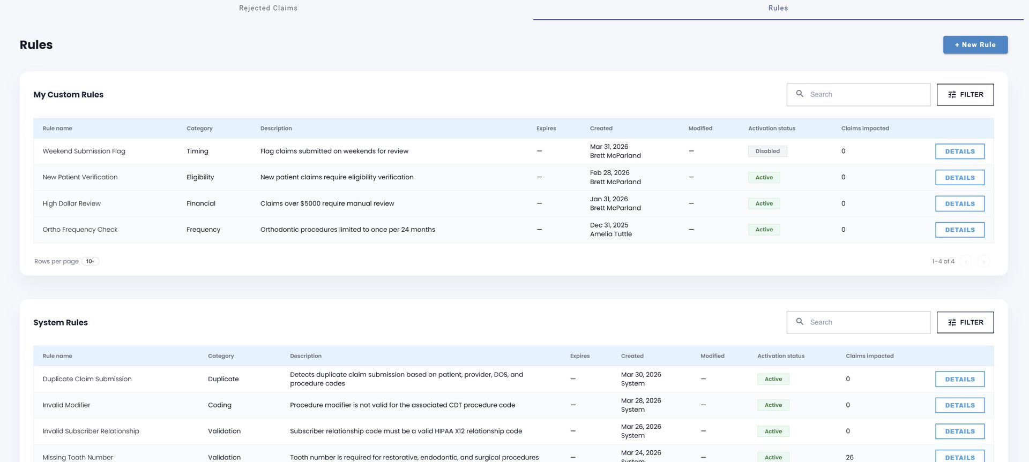Open details for Duplicate Claim Submission rule
Viewport: 1029px width, 462px height.
click(960, 380)
